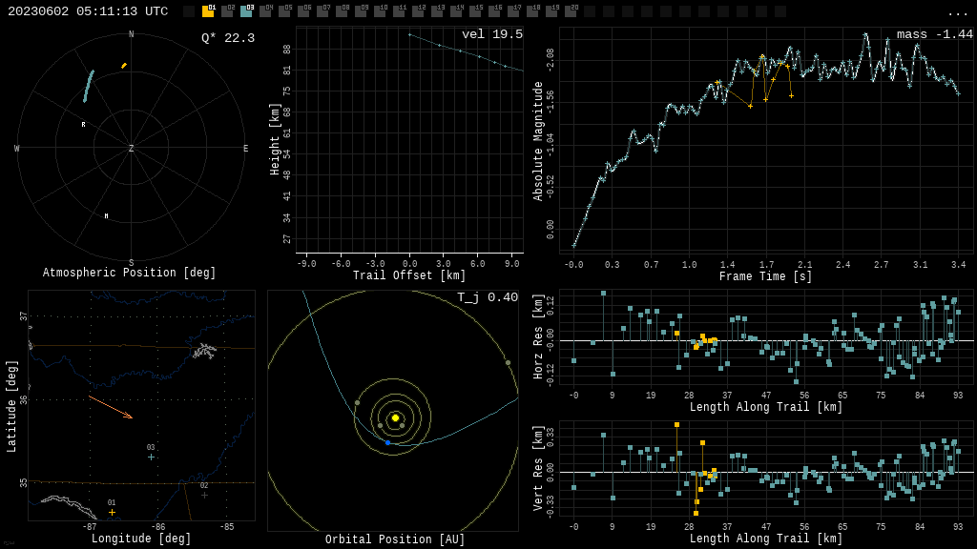The height and width of the screenshot is (549, 977).
Task: Click the teal meteor track in polar plot
Action: click(x=89, y=85)
